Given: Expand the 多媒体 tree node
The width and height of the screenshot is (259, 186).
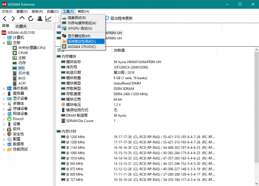Looking at the screenshot, I should point(4,104).
